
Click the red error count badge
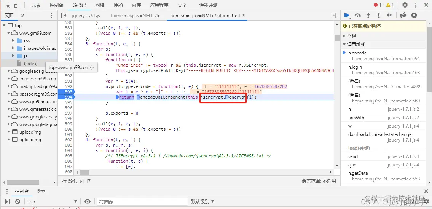(379, 5)
